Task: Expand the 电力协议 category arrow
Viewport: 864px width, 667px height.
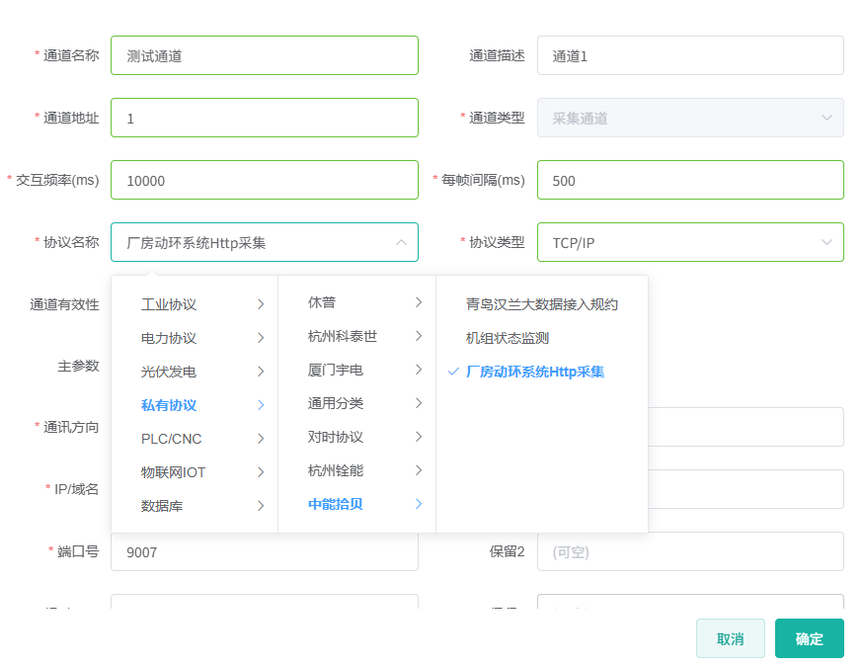Action: coord(261,338)
